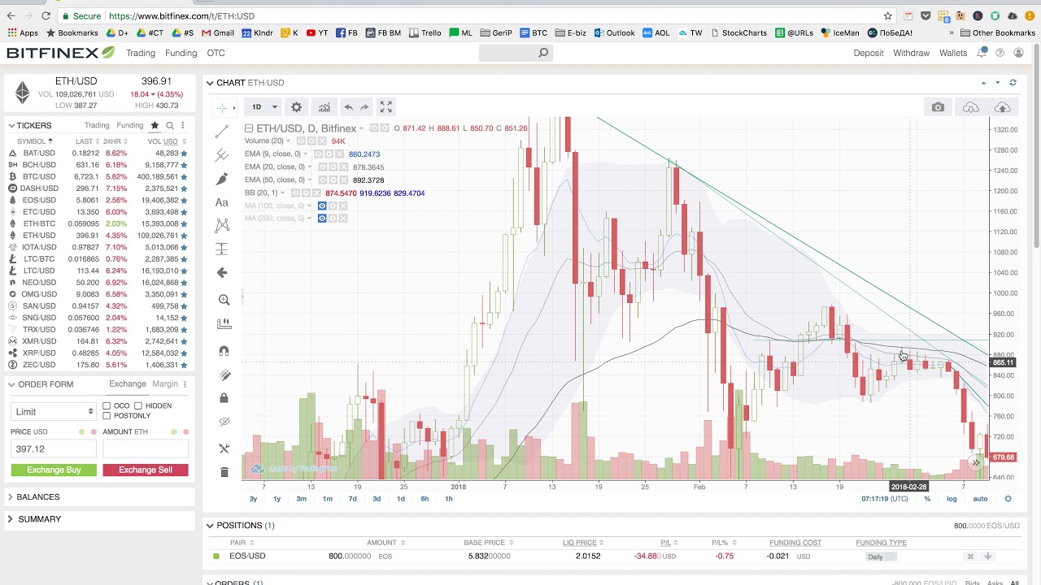Click the back arrow icon in chart sidebar

tap(222, 273)
